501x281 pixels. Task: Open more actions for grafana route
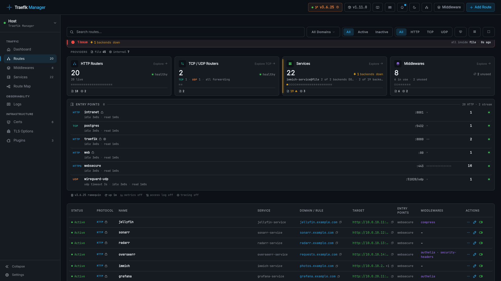pyautogui.click(x=468, y=276)
